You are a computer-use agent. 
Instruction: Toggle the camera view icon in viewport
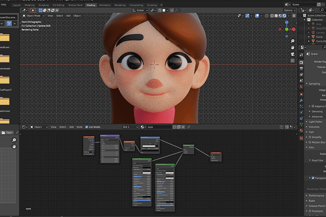coord(292,54)
